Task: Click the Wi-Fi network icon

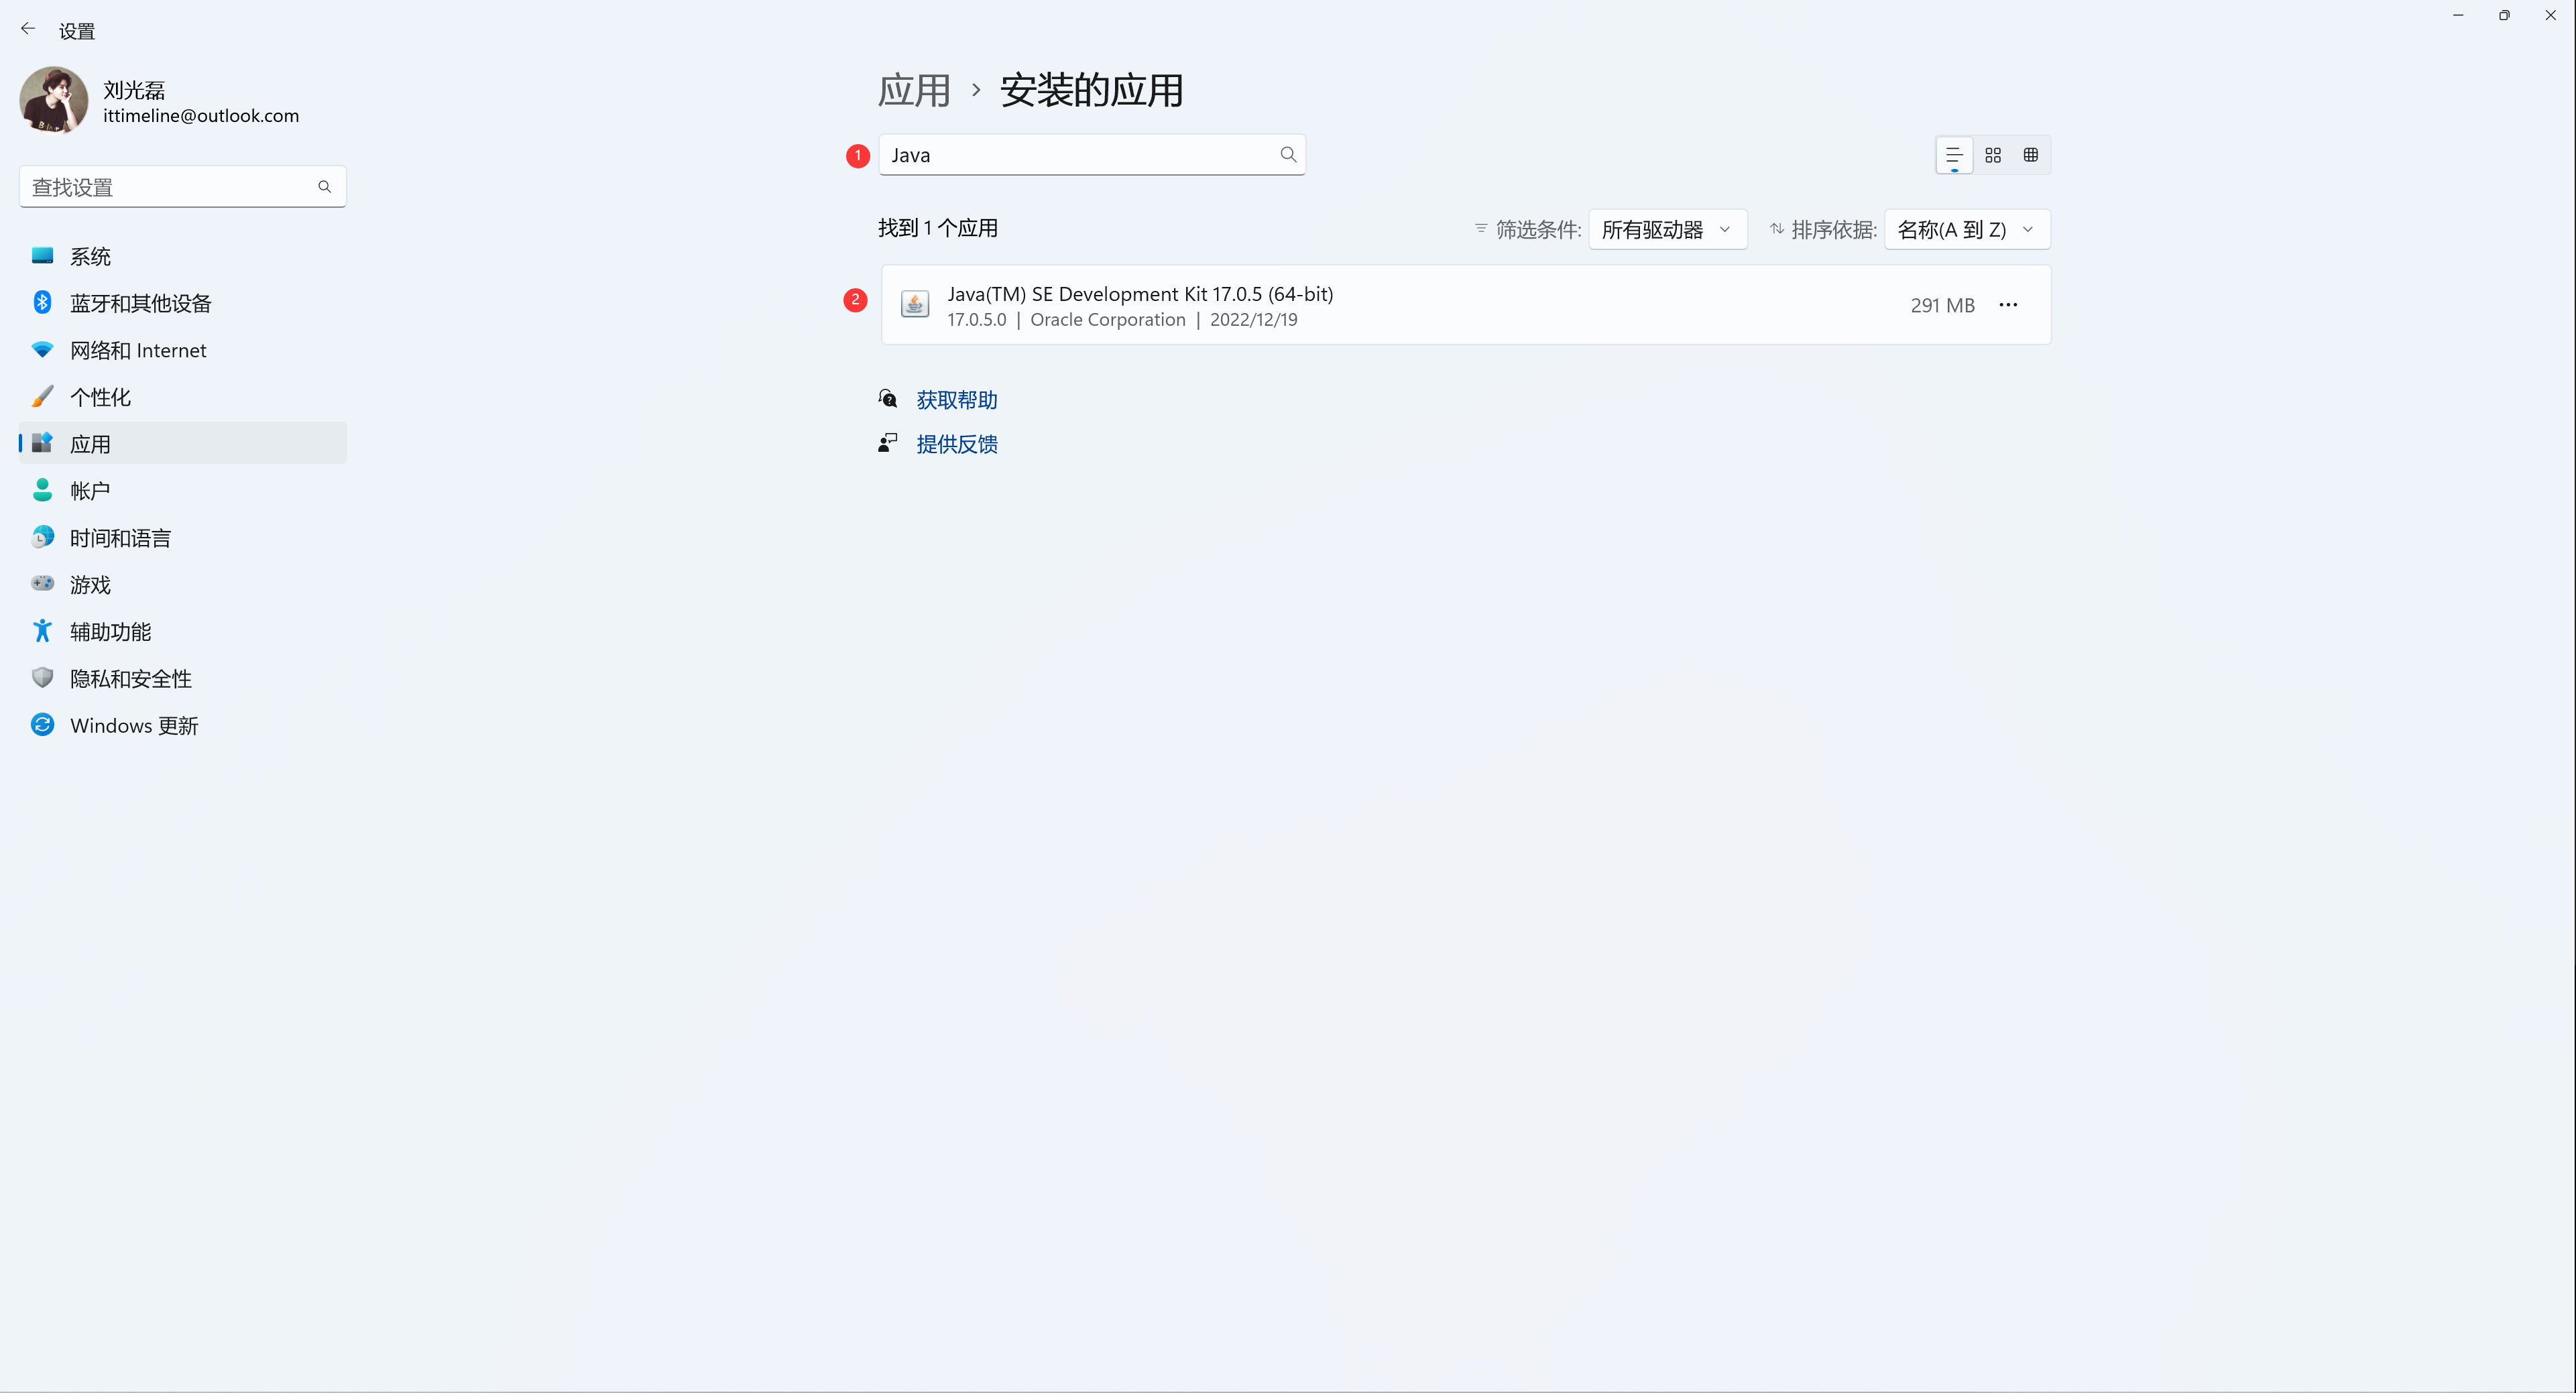Action: point(42,349)
